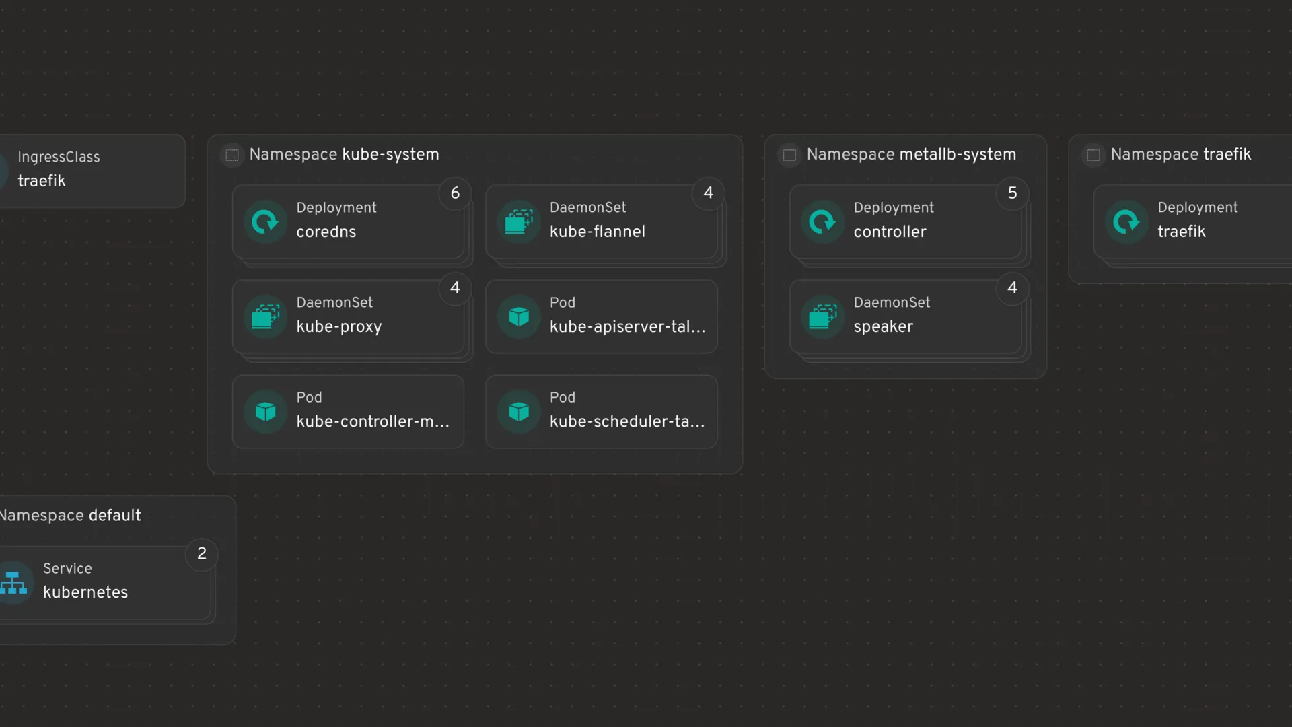Screen dimensions: 1292x727
Task: Click the kubernetes Service network icon
Action: [x=13, y=582]
